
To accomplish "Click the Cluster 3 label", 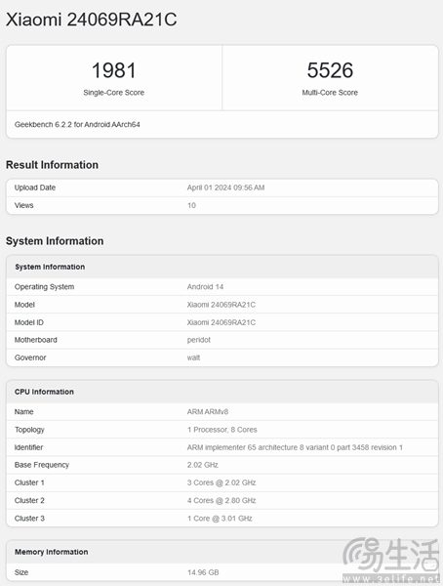I will 29,519.
